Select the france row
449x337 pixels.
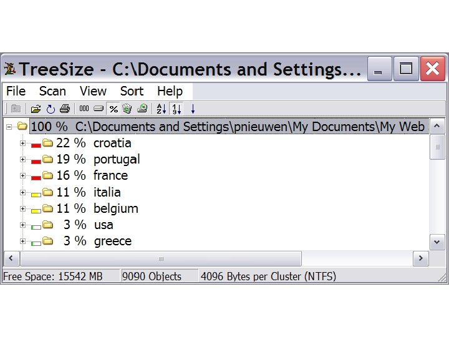click(x=92, y=175)
